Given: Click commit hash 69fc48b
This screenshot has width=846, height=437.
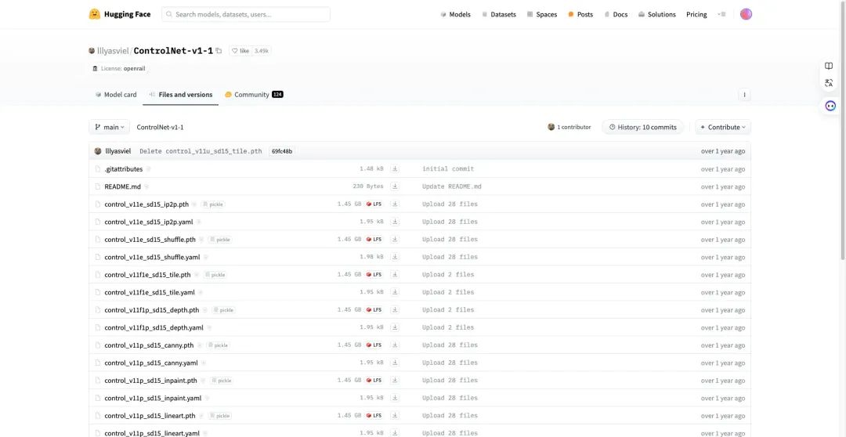Looking at the screenshot, I should coord(282,152).
